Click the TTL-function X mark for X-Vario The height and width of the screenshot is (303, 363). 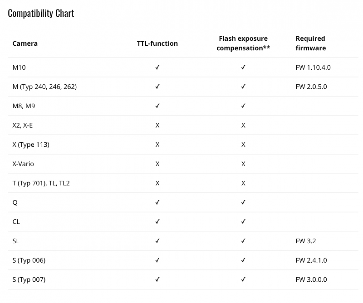157,164
